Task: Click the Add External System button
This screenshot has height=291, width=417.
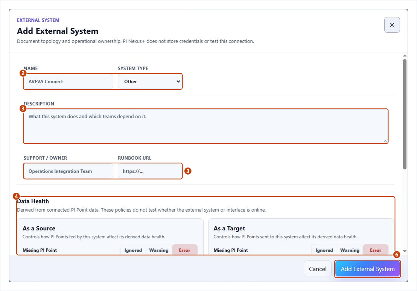Action: [368, 269]
